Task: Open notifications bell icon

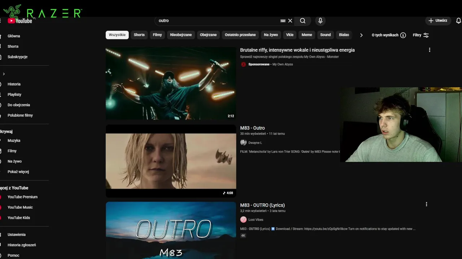Action: 459,21
